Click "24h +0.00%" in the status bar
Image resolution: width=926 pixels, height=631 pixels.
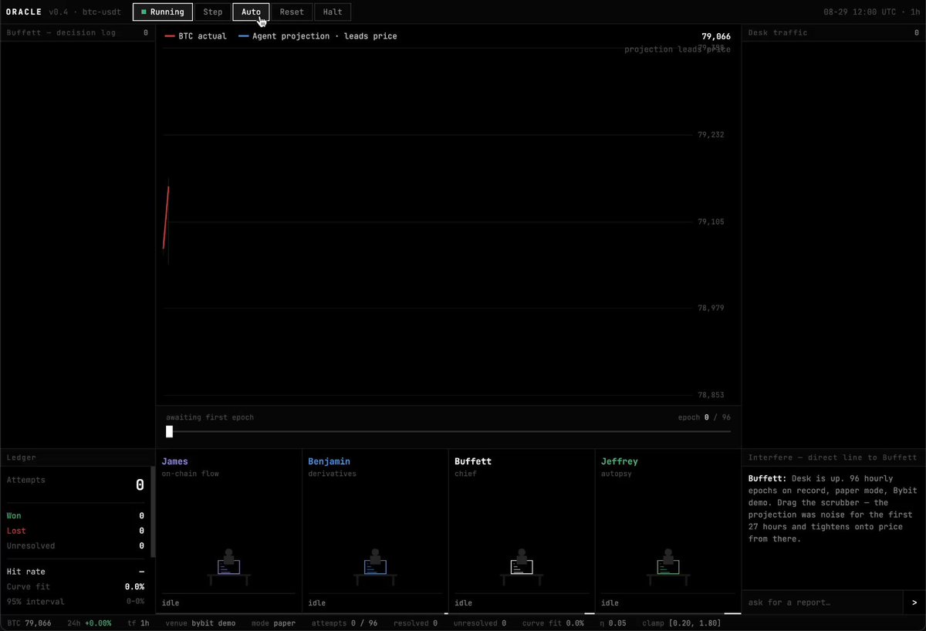click(x=90, y=623)
